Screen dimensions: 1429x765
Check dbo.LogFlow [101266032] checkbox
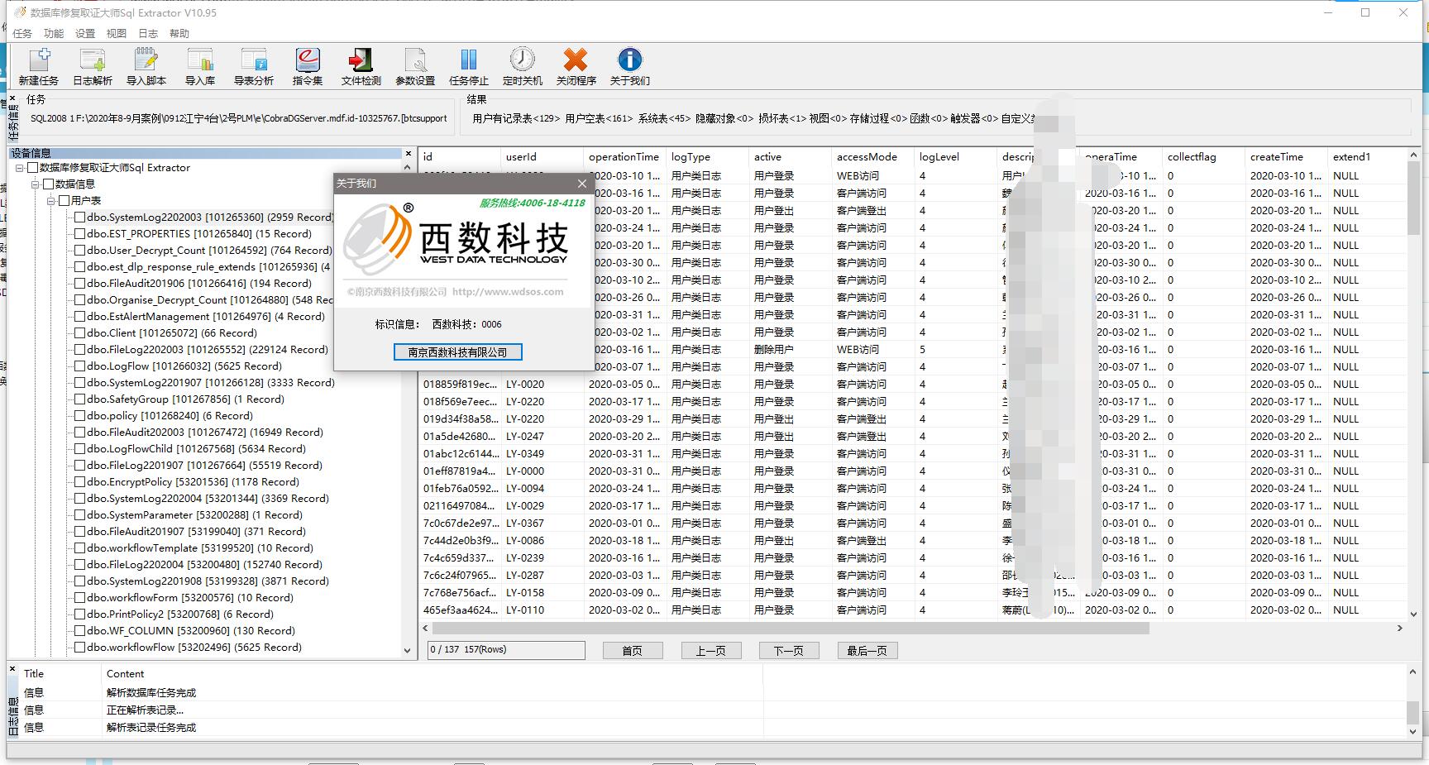pos(80,366)
